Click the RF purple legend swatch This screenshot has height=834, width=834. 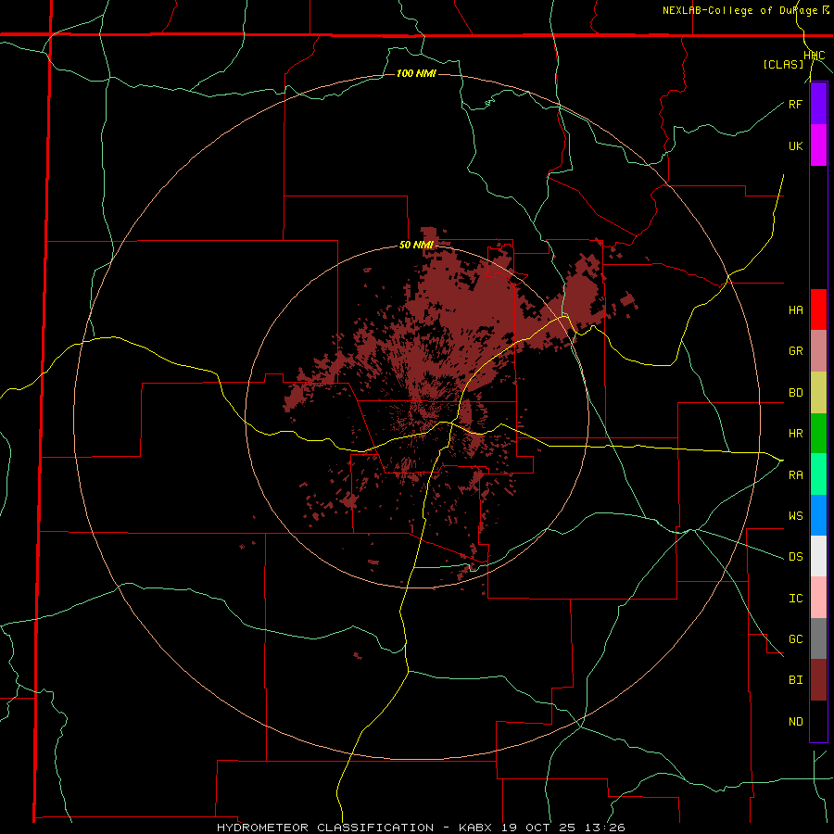coord(818,104)
